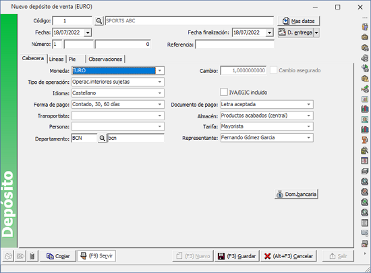The width and height of the screenshot is (371, 273).
Task: Open the Tipo de operación dropdown
Action: 160,82
